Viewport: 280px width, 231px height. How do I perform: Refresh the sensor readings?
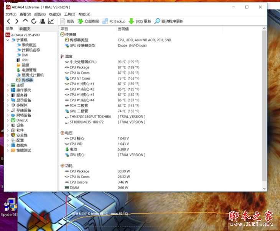[34, 21]
